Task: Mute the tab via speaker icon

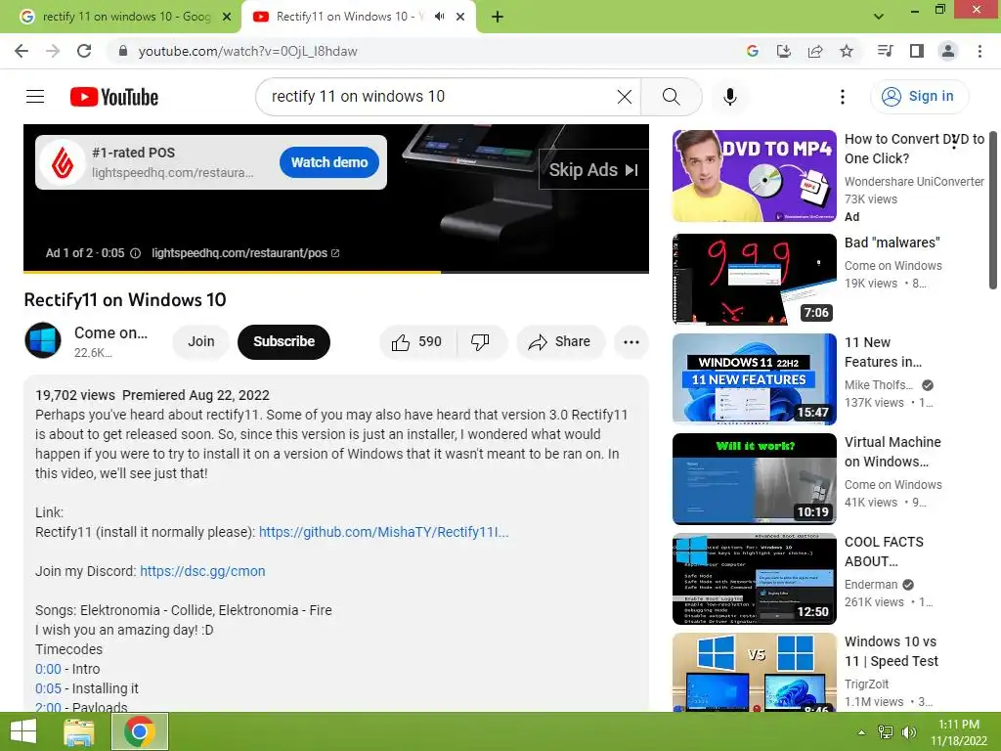Action: (439, 17)
